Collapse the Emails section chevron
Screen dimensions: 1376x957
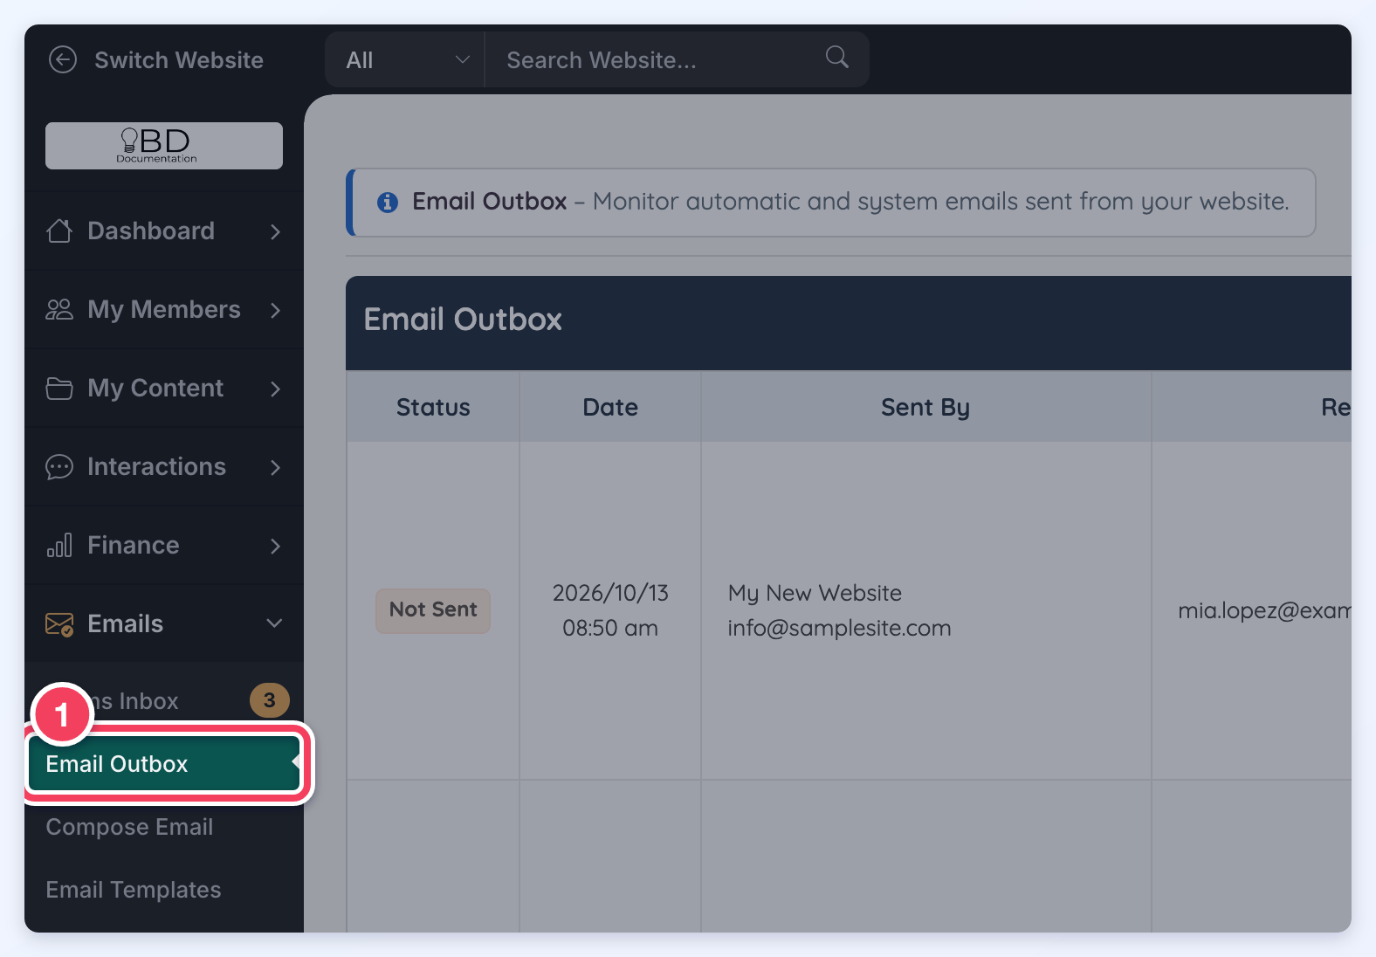tap(274, 623)
